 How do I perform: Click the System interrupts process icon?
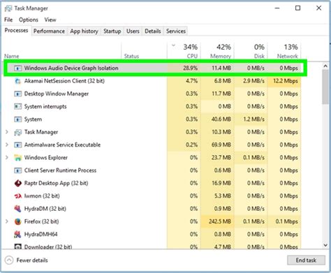(17, 107)
